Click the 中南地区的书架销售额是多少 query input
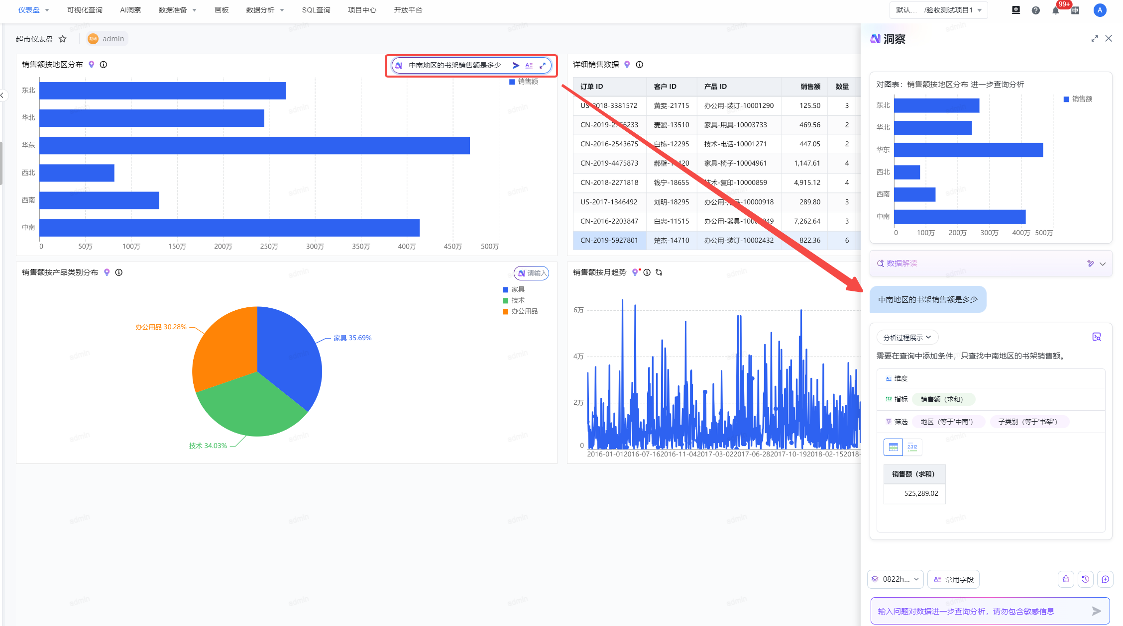The width and height of the screenshot is (1123, 626). click(454, 65)
